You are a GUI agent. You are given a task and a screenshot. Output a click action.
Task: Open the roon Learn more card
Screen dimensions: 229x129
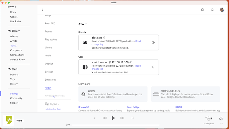pyautogui.click(x=113, y=94)
